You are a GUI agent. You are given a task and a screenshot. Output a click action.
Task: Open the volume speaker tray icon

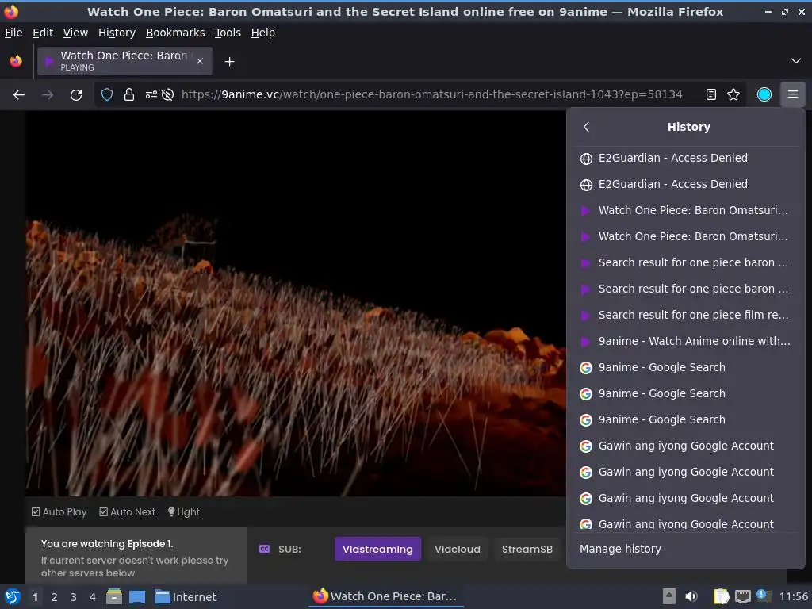(691, 596)
